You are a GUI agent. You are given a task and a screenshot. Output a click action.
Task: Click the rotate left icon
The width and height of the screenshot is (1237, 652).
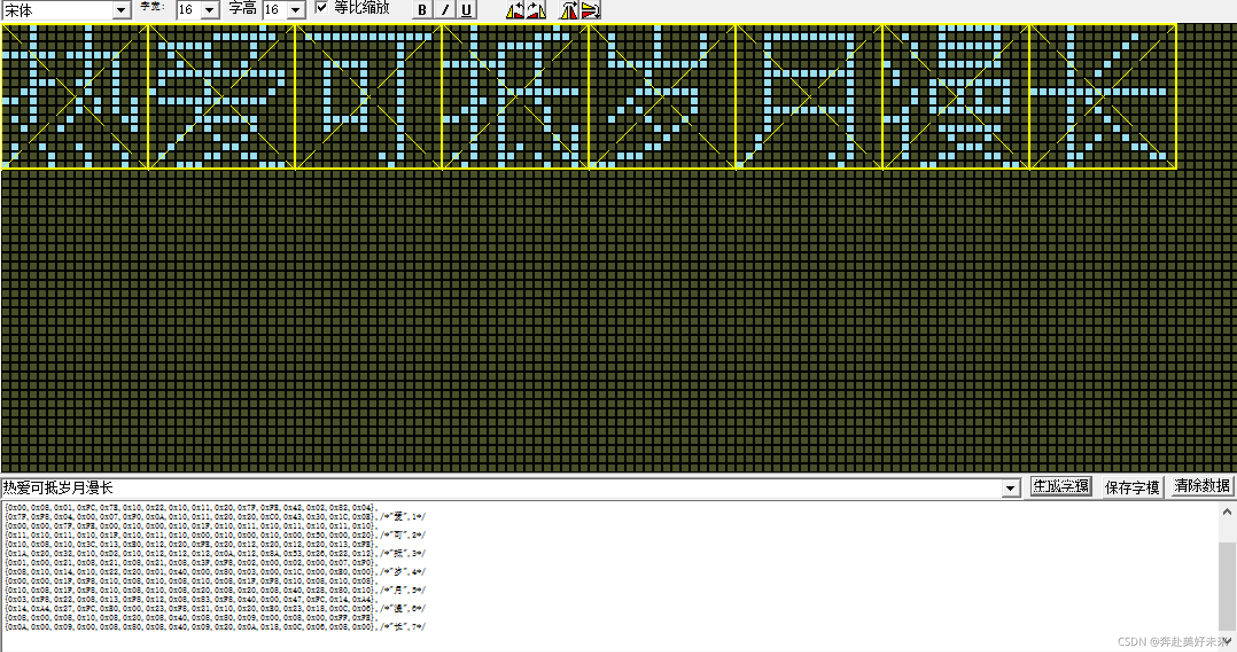[515, 10]
